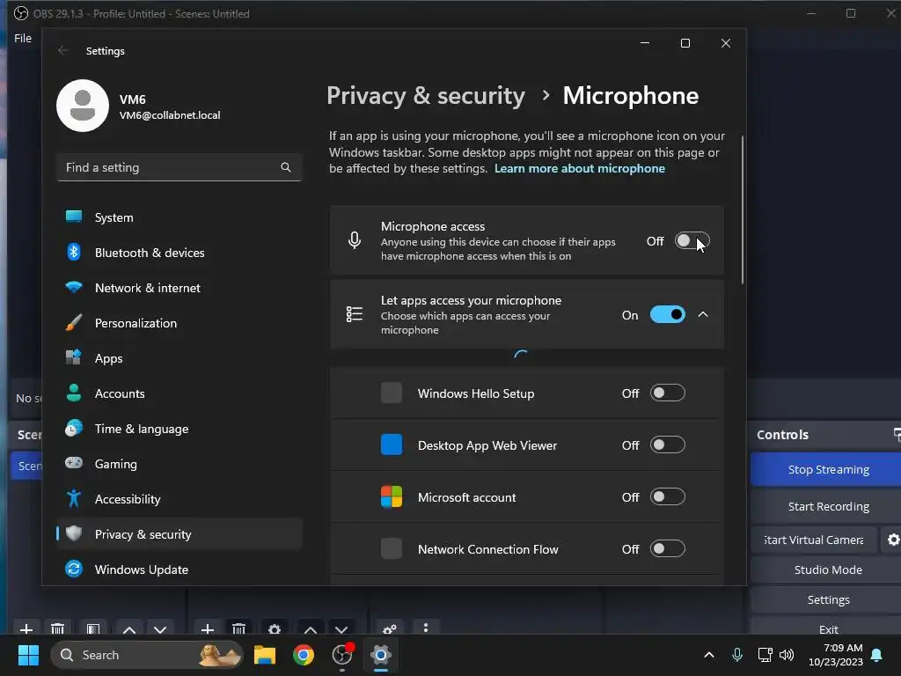The width and height of the screenshot is (901, 676).
Task: Toggle Microphone access switch on
Action: [x=692, y=241]
